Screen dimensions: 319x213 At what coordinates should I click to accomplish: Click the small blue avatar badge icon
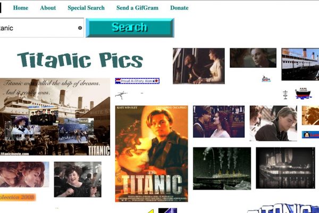310,135
